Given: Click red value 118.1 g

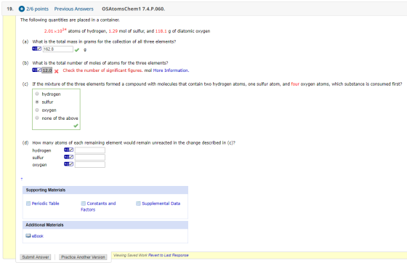Looking at the screenshot, I should 161,31.
